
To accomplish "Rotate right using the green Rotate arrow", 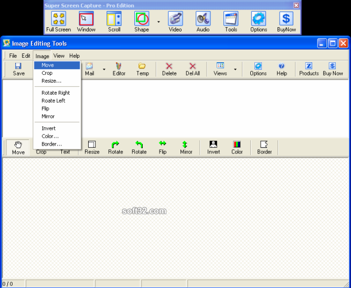I will (x=115, y=148).
